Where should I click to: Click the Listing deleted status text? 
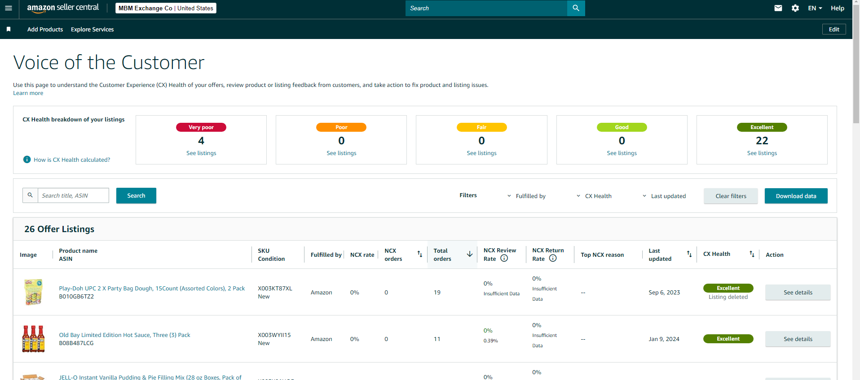click(728, 297)
